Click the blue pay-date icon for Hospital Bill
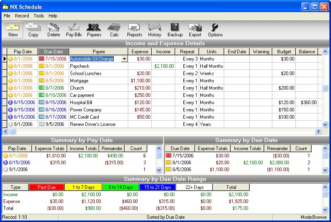The width and height of the screenshot is (331, 222). 11,103
